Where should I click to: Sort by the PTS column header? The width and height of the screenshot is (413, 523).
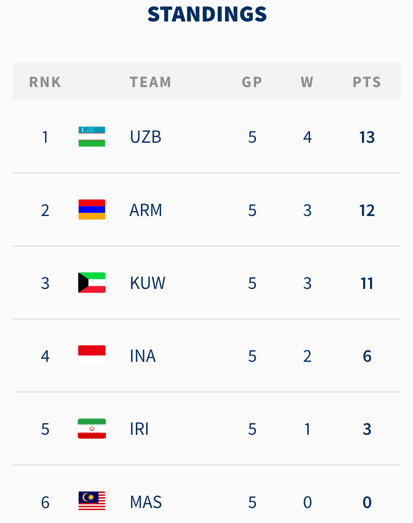coord(367,82)
